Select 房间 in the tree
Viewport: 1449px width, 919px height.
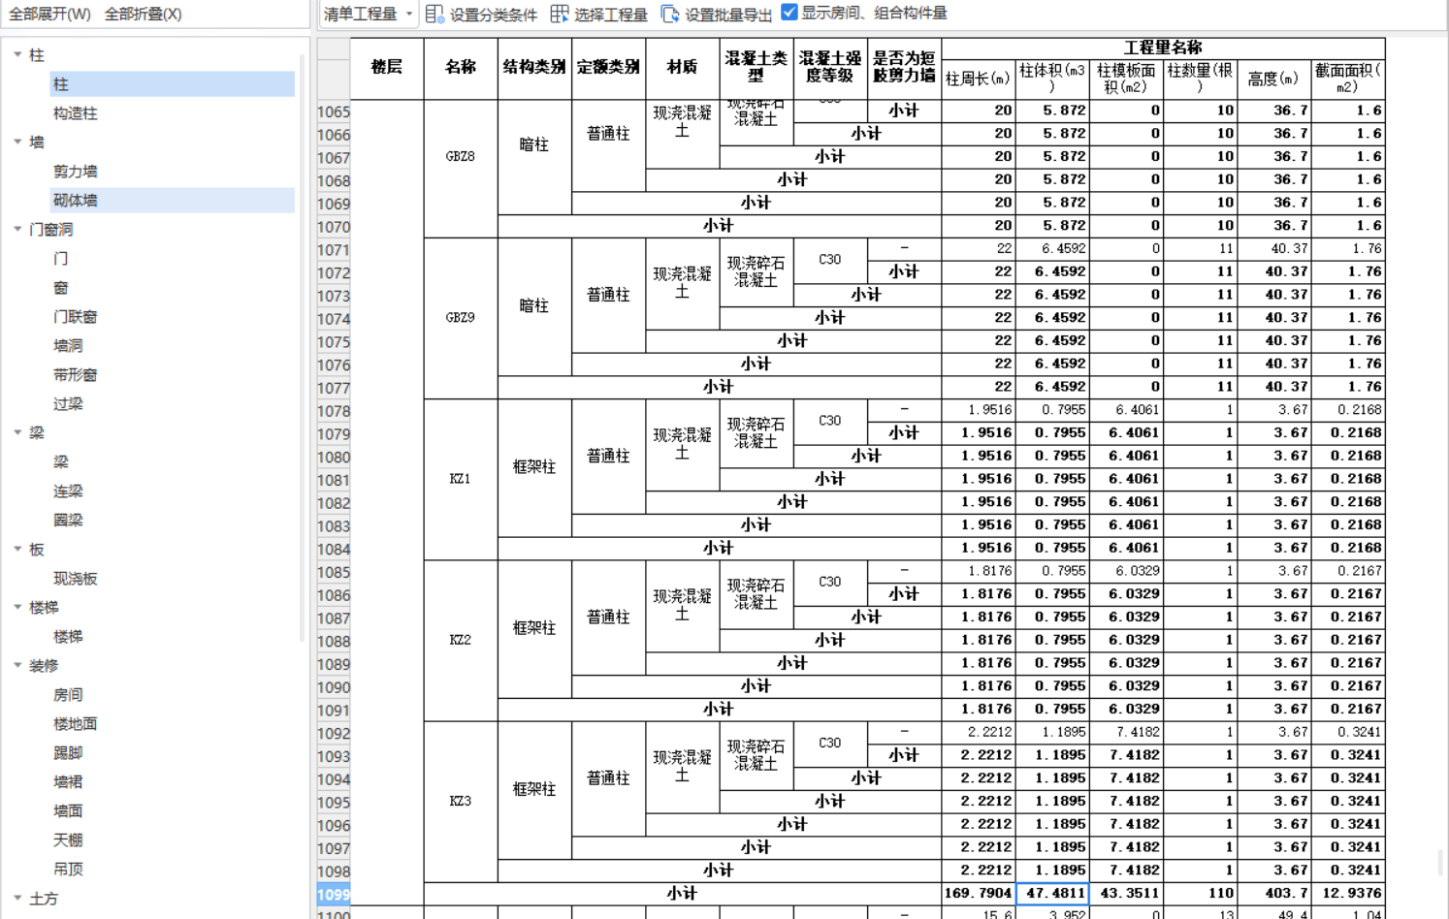click(x=68, y=695)
